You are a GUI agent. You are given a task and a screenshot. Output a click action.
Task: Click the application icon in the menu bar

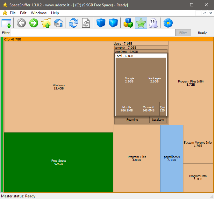point(5,13)
